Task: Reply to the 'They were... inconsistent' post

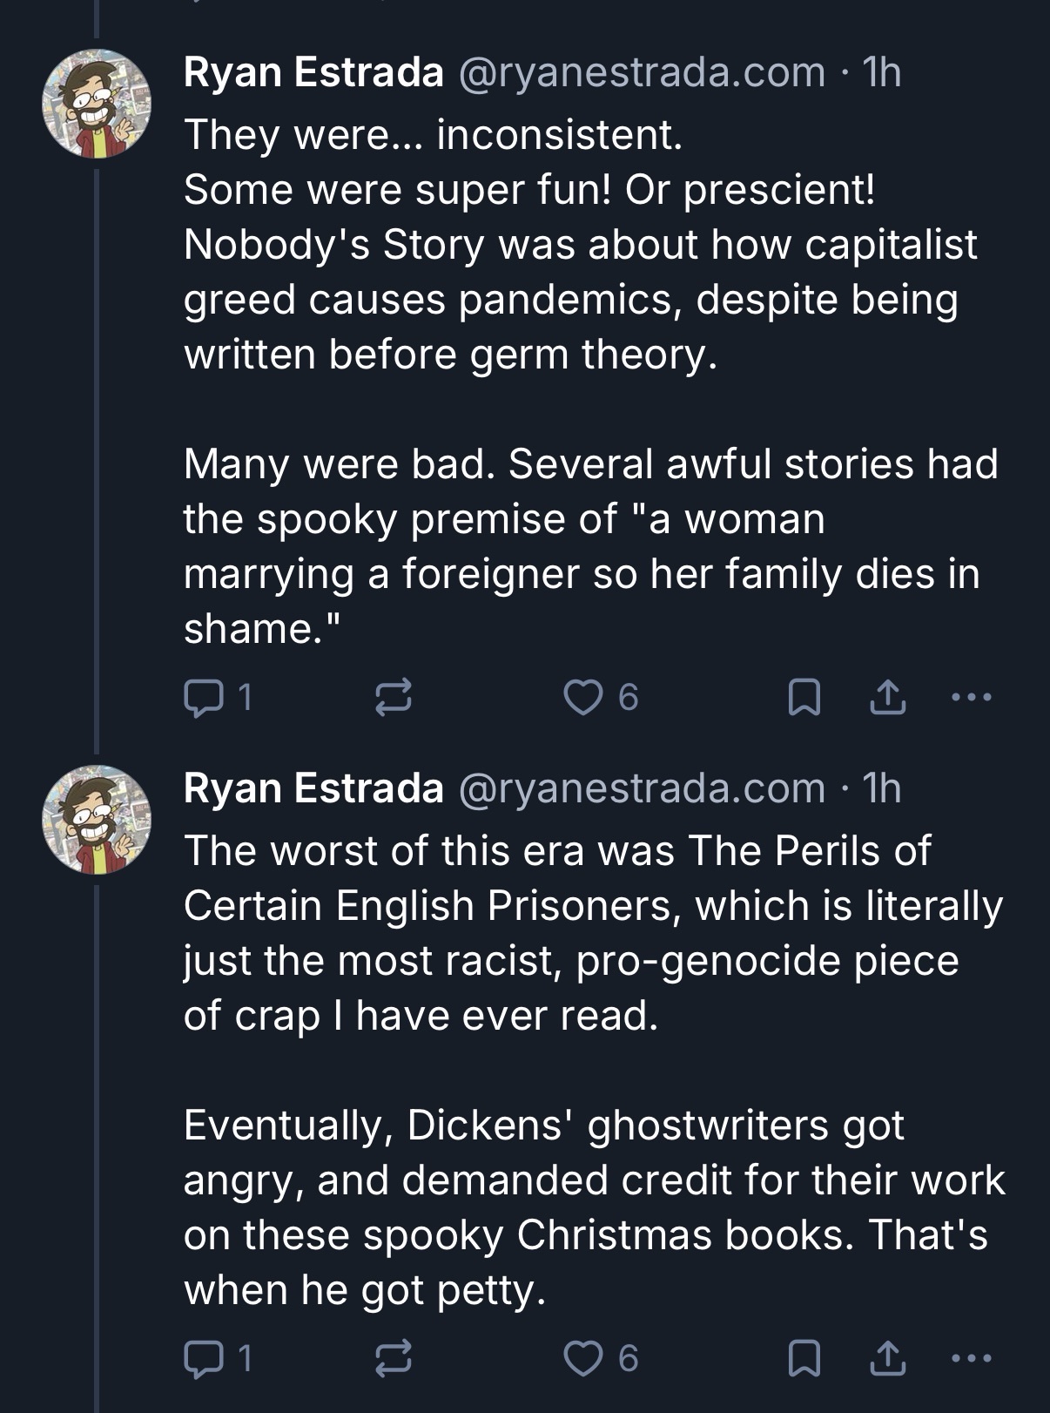Action: tap(204, 698)
